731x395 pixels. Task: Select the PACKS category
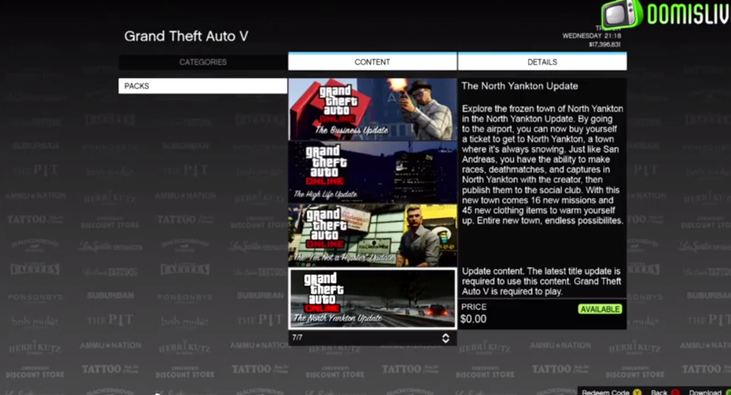point(203,86)
